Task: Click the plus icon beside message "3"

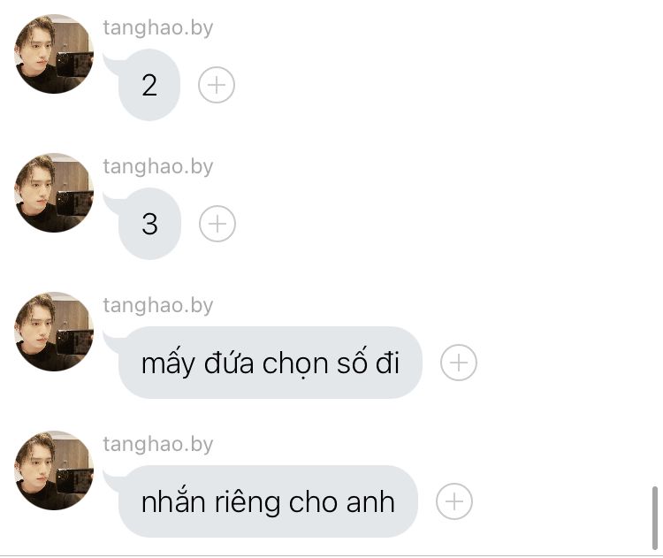Action: (x=217, y=224)
